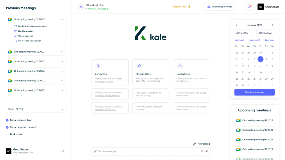This screenshot has height=160, width=285.
Task: Select highlighted day 6 in calendar
Action: (261, 59)
